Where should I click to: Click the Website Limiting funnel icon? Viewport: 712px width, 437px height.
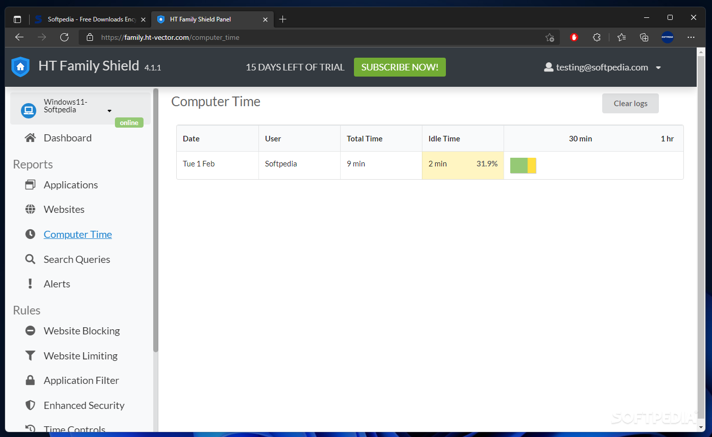tap(31, 356)
